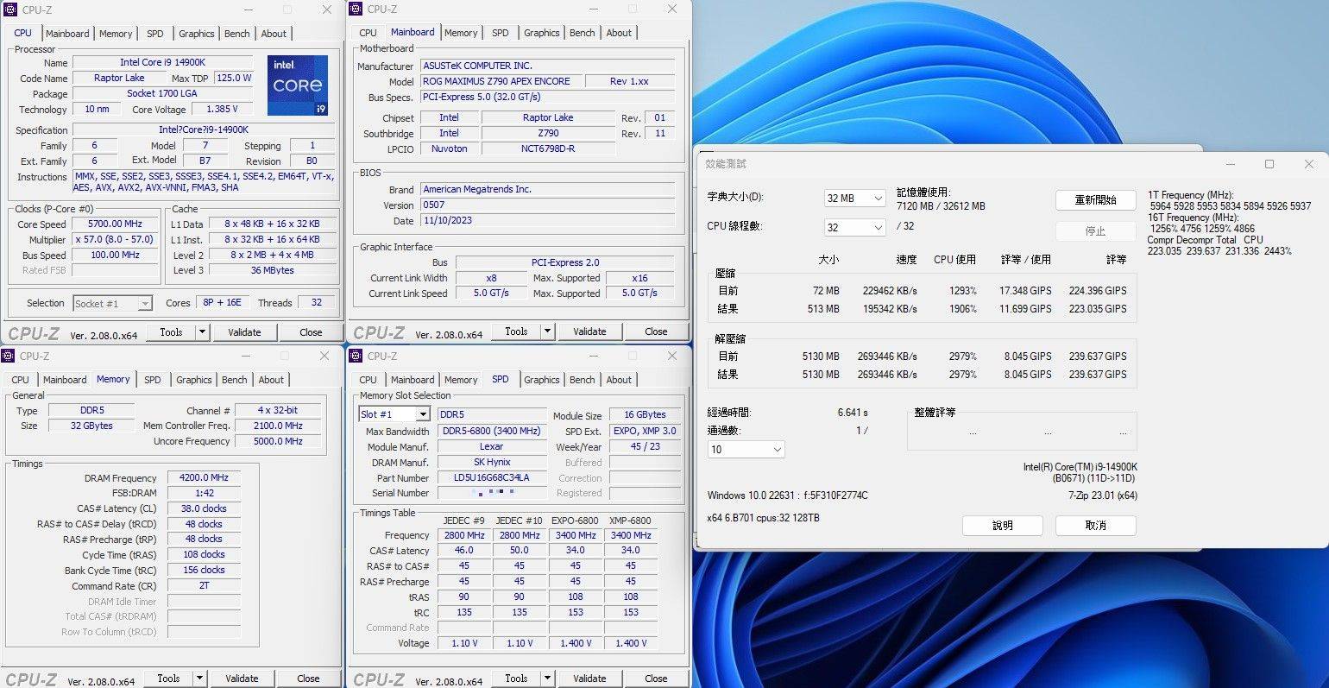Click the XMP-6800 column header in timings table
Viewport: 1329px width, 688px height.
(x=630, y=521)
